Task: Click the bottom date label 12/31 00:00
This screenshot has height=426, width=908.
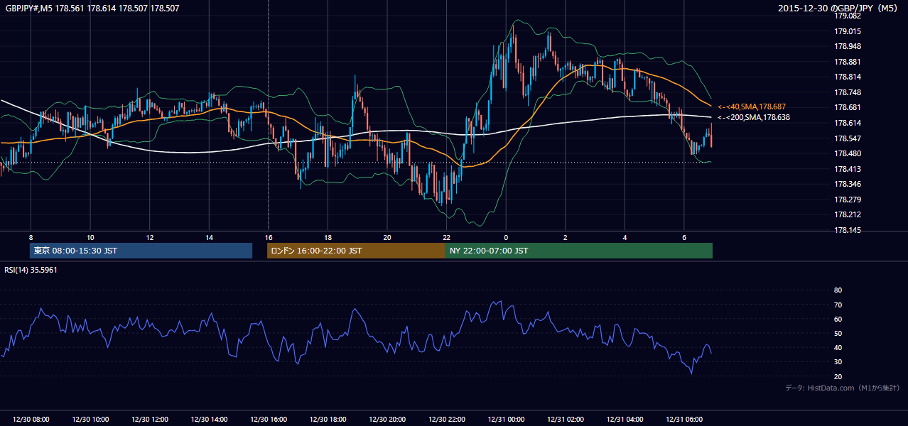Action: [x=506, y=420]
